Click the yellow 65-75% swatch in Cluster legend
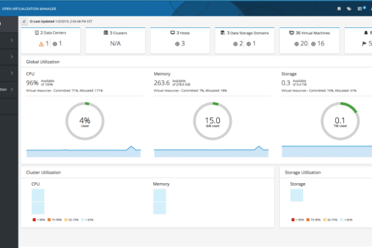372x248 pixels. 66,220
